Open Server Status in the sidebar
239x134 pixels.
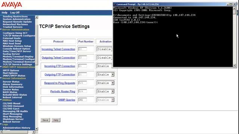[x=11, y=82]
